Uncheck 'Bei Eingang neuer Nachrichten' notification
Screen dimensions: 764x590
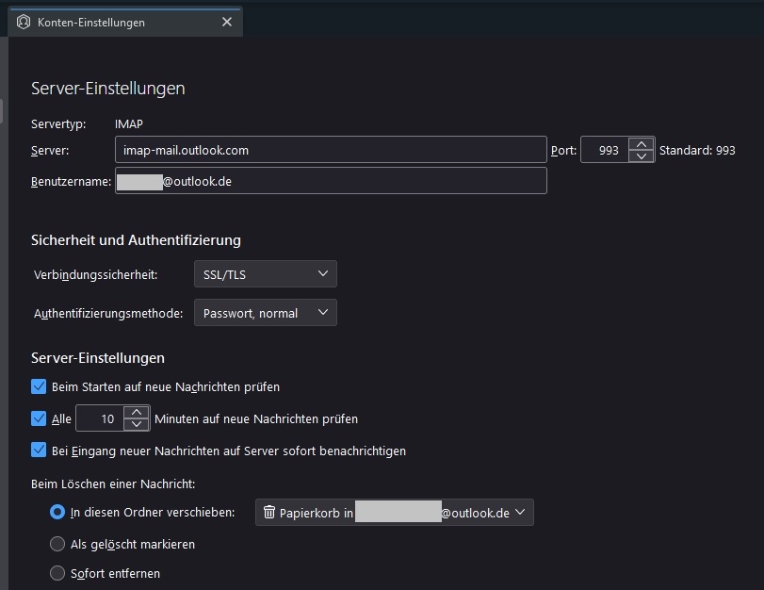pyautogui.click(x=39, y=451)
